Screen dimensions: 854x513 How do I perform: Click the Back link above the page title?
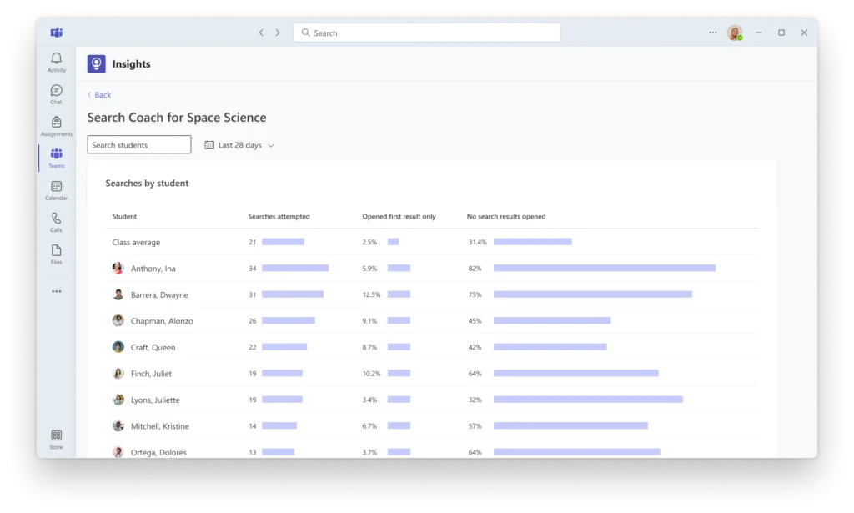(98, 94)
